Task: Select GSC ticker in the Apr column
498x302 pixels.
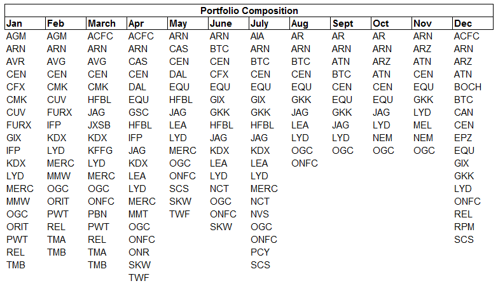Action: pyautogui.click(x=139, y=113)
